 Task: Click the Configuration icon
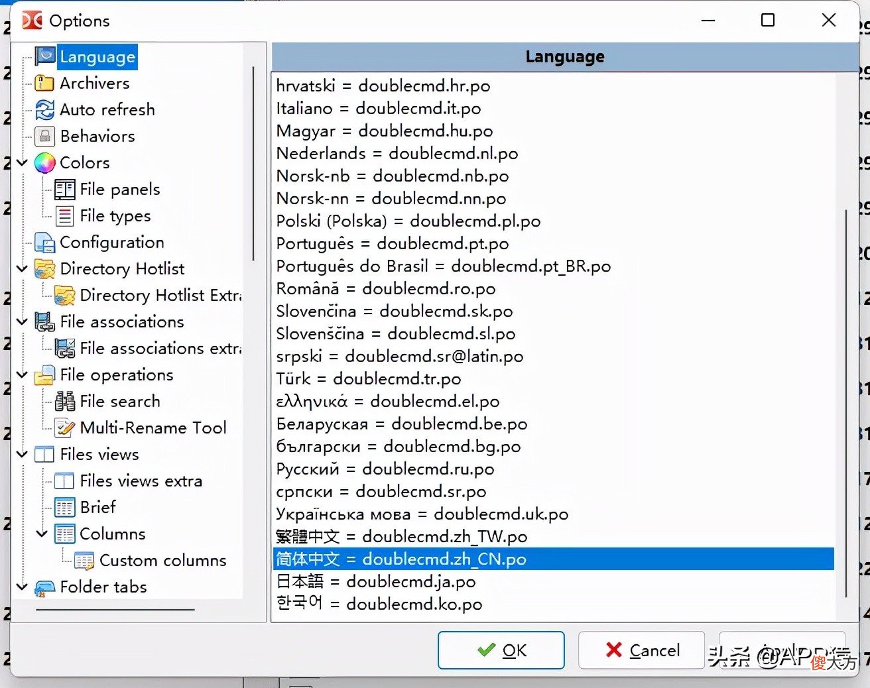44,243
